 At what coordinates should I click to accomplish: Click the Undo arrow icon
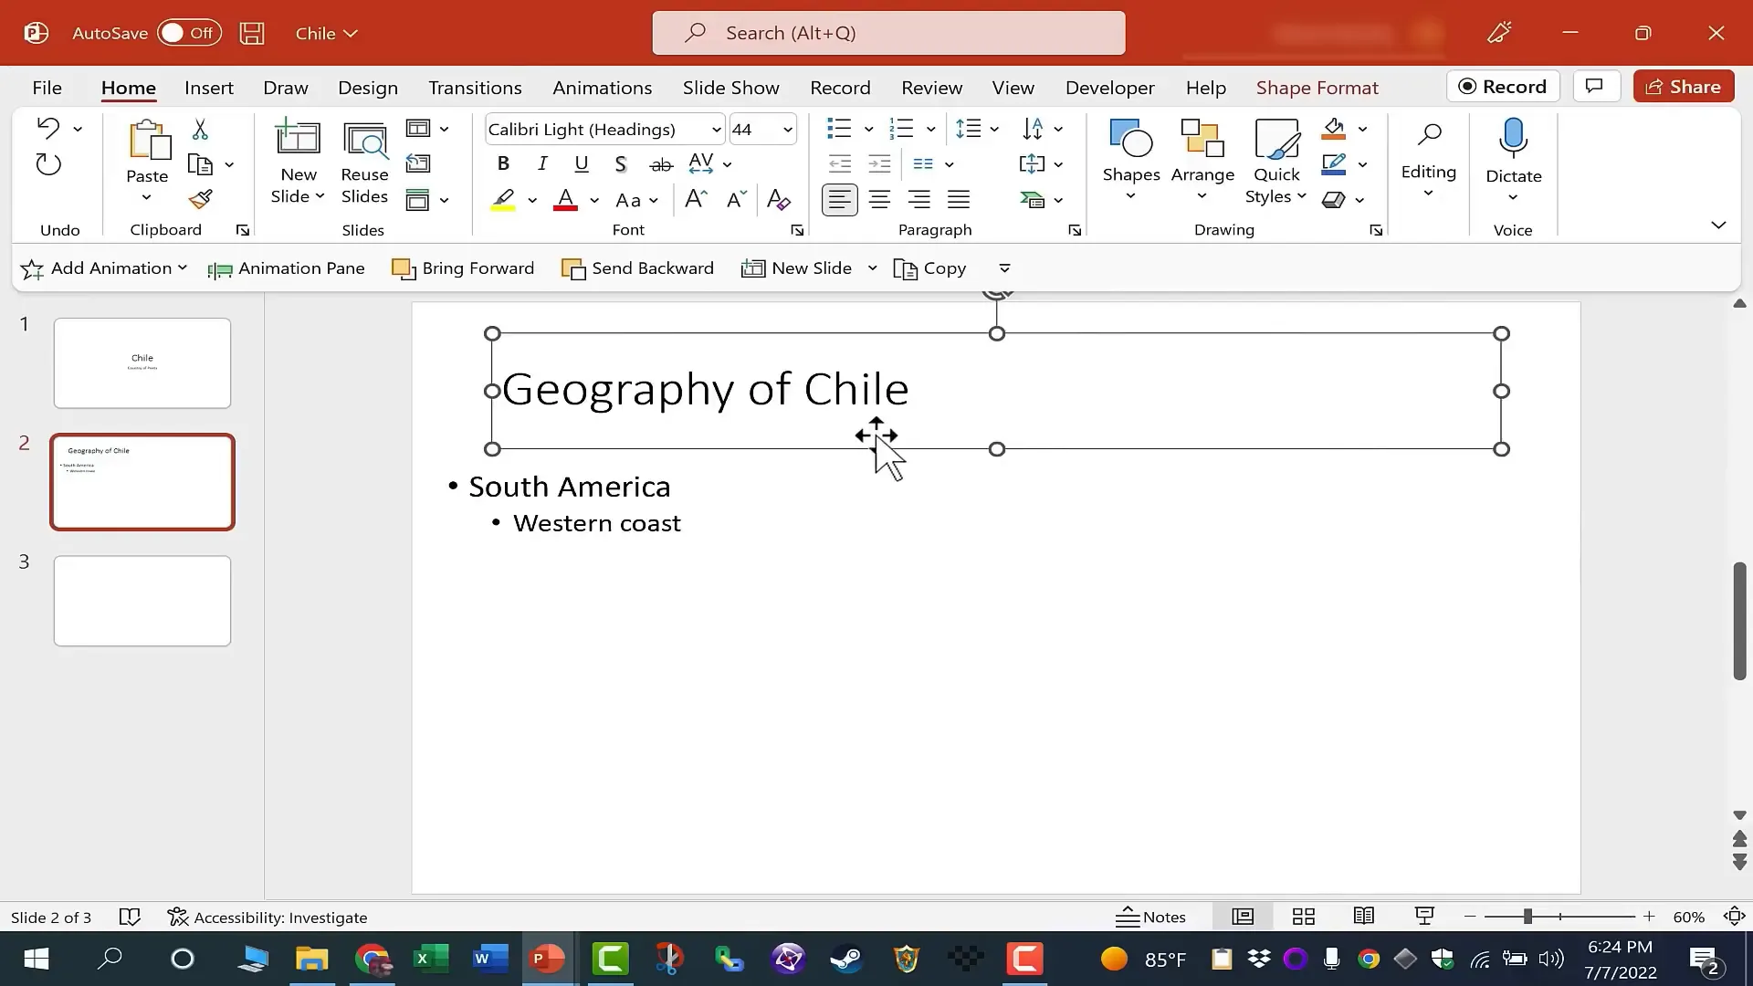[48, 128]
